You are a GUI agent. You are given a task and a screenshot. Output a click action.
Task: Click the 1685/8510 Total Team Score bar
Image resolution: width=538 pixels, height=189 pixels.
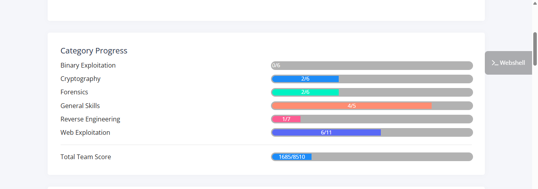click(x=292, y=157)
